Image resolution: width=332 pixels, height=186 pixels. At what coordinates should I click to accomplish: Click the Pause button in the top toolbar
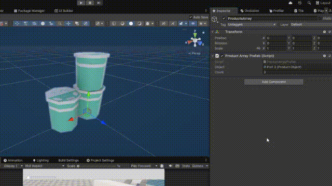click(x=90, y=3)
